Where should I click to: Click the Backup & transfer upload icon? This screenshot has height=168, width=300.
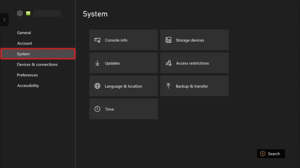pos(168,86)
